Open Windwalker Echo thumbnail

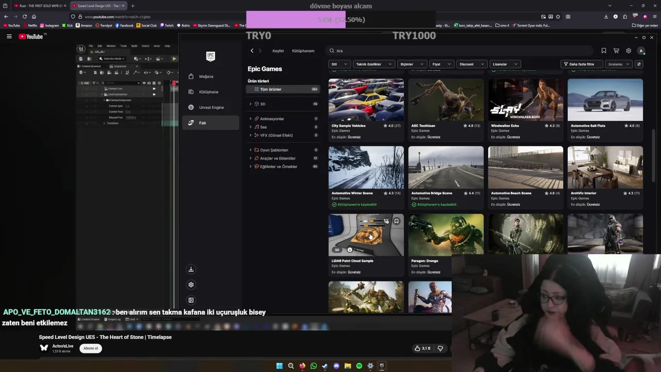(526, 100)
